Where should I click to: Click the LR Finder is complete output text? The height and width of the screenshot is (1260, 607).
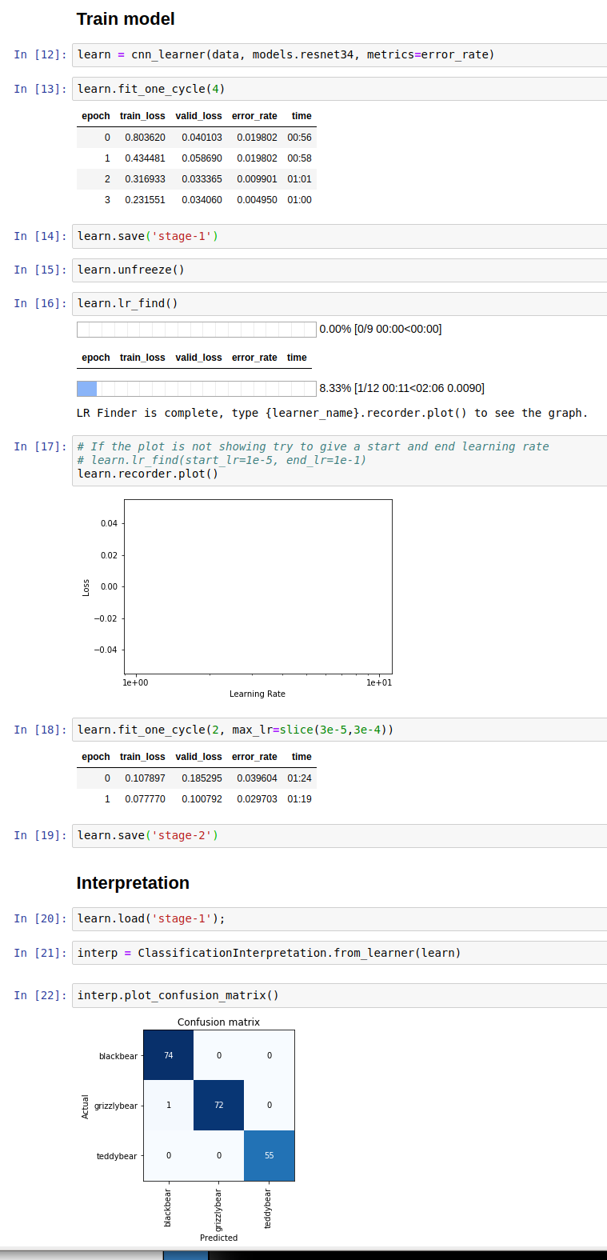click(332, 413)
